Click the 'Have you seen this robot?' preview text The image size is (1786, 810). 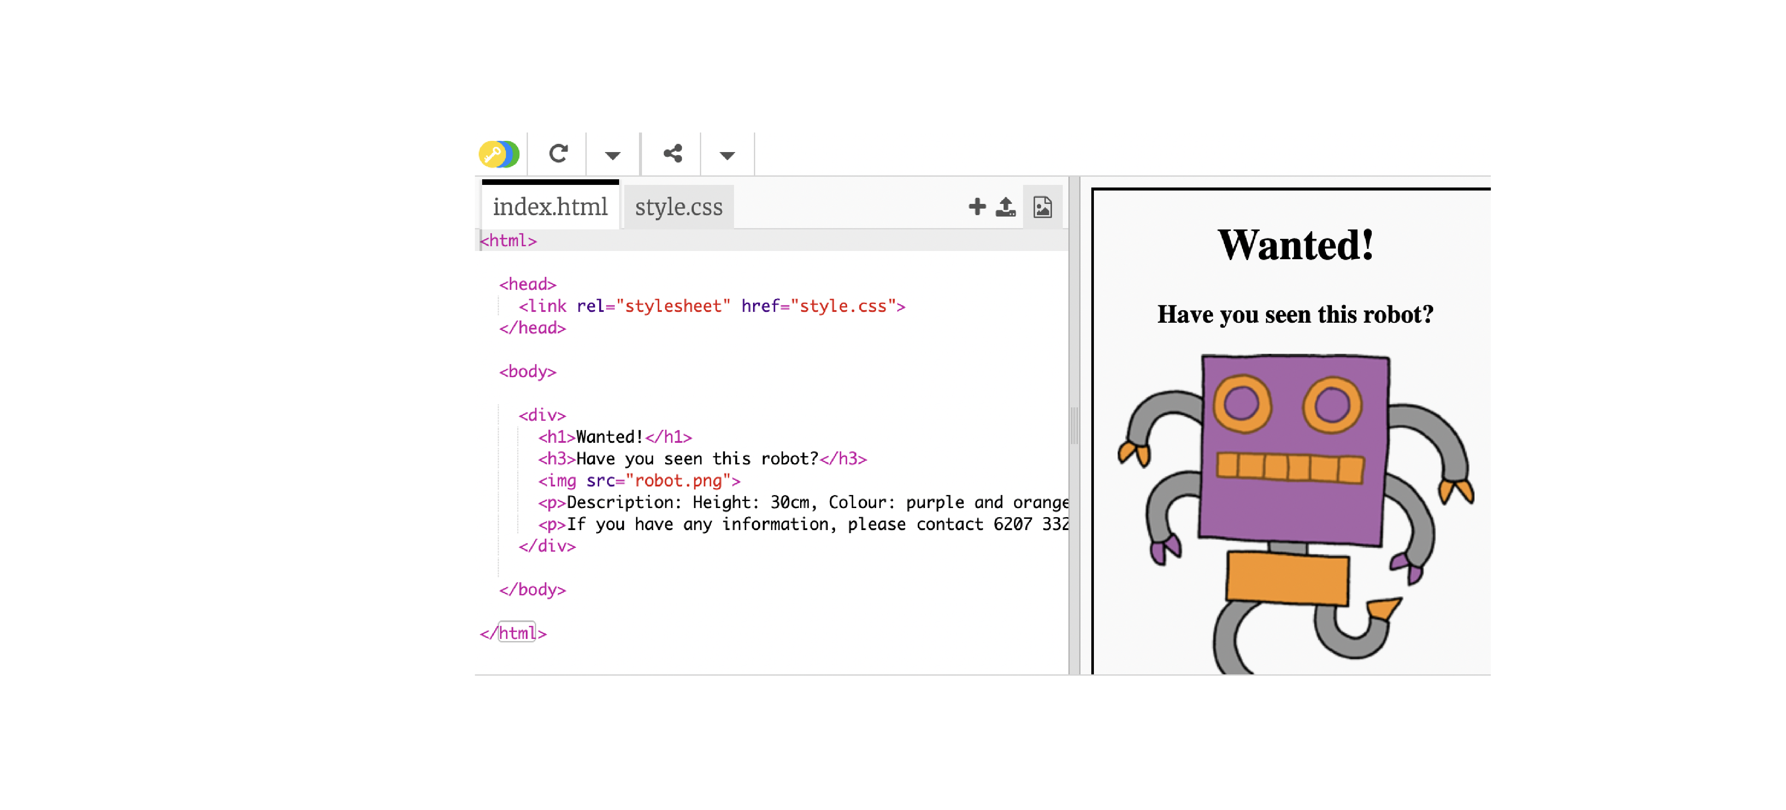click(1295, 314)
